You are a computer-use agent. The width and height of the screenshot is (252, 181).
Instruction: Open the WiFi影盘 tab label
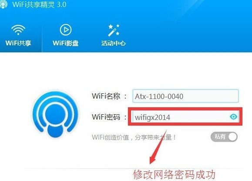click(65, 43)
